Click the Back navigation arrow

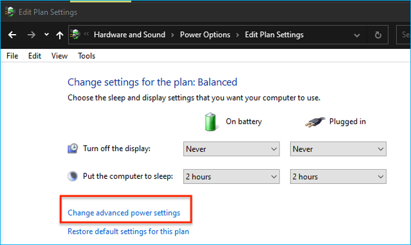click(12, 35)
